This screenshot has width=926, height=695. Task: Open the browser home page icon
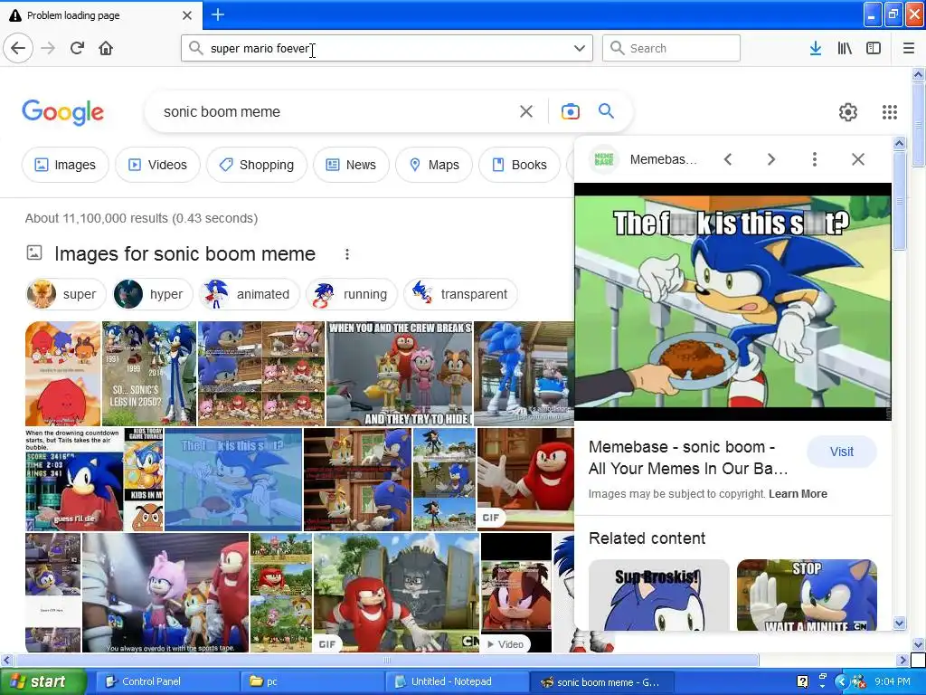pos(106,48)
